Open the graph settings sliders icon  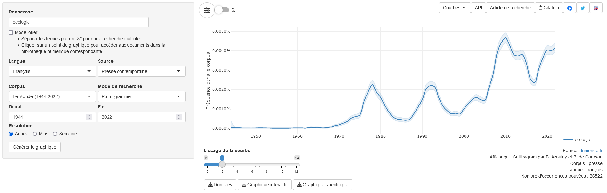pyautogui.click(x=207, y=10)
